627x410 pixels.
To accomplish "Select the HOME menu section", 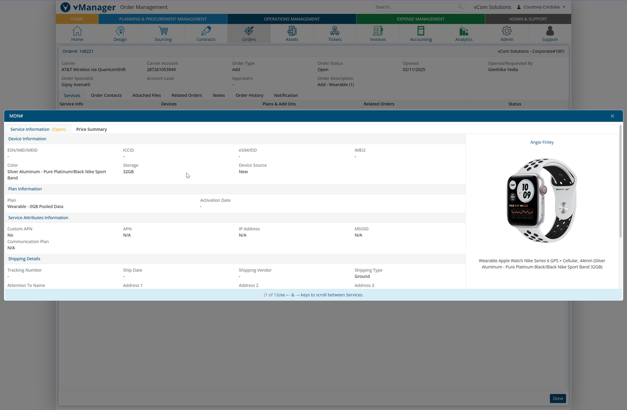I will pyautogui.click(x=77, y=19).
